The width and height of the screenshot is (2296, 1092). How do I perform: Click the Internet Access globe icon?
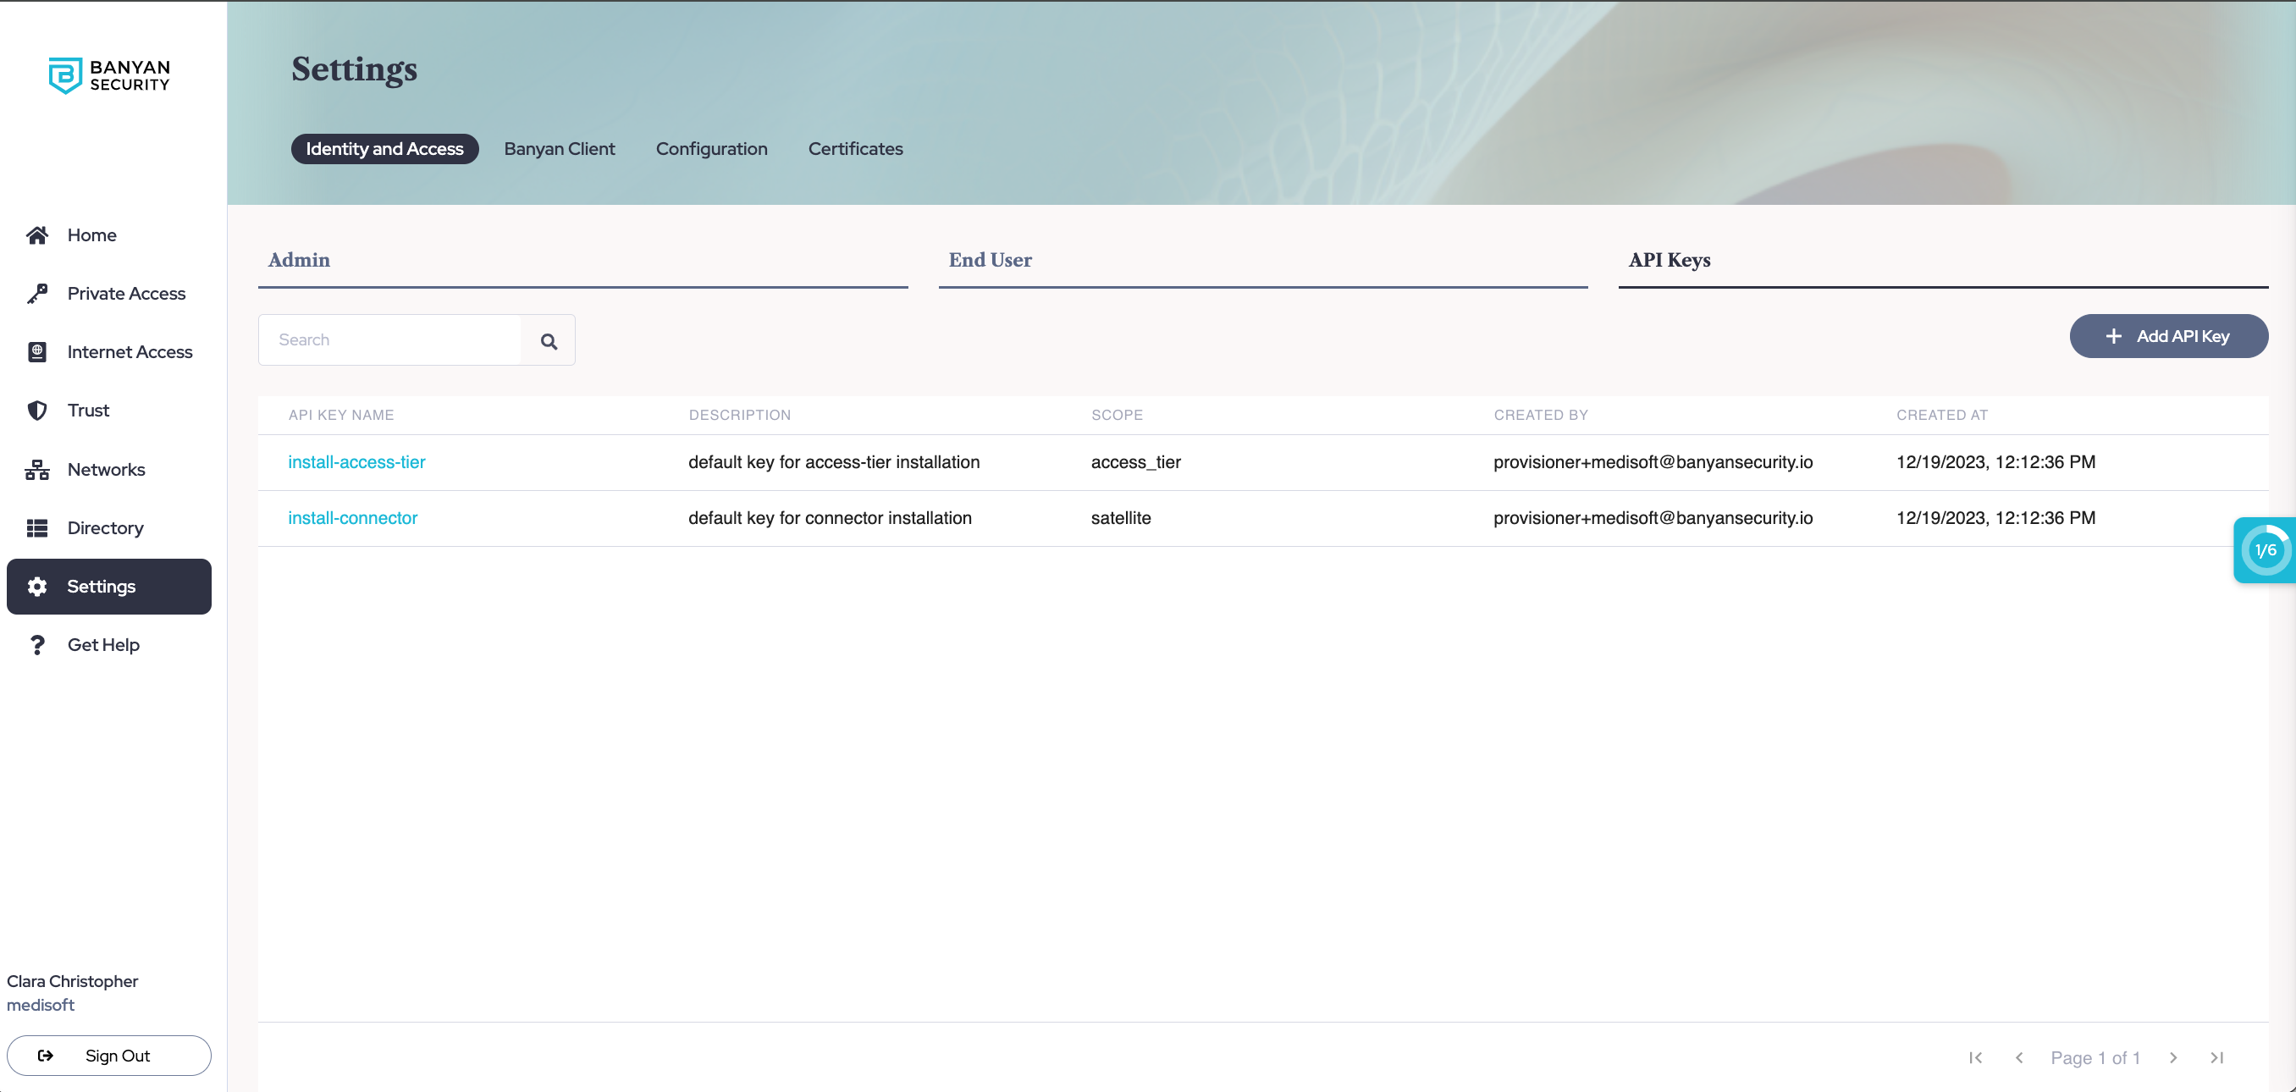[36, 352]
